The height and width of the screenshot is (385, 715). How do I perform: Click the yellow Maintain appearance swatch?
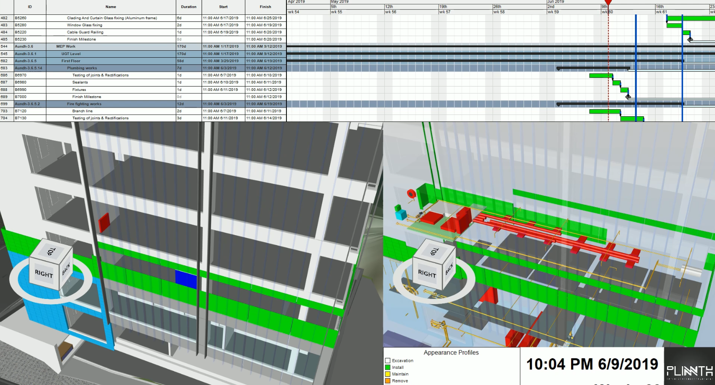coord(387,374)
